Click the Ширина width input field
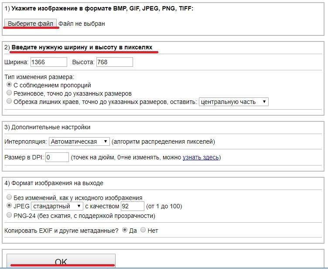Image resolution: width=328 pixels, height=269 pixels. 48,62
